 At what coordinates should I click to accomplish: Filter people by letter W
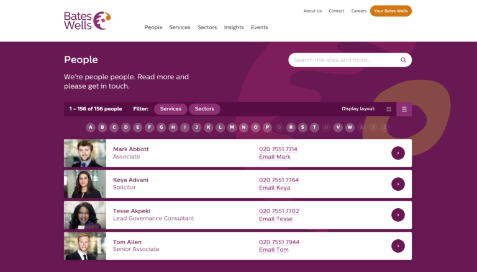[350, 128]
